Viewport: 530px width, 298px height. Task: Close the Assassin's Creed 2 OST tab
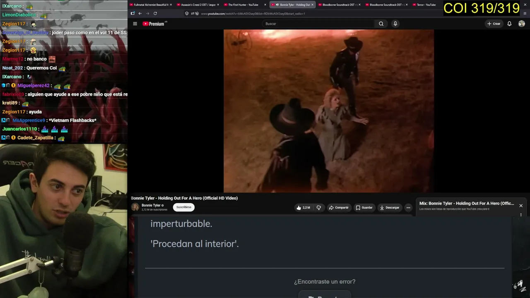(218, 5)
